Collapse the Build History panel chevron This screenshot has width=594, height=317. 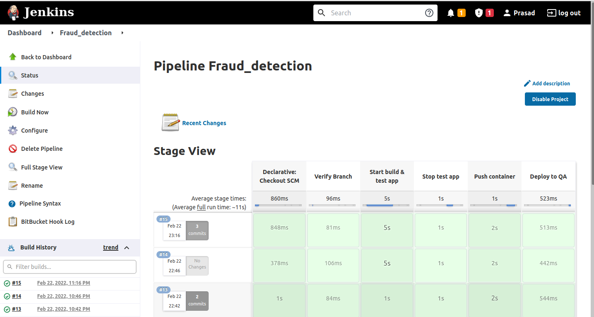tap(127, 247)
